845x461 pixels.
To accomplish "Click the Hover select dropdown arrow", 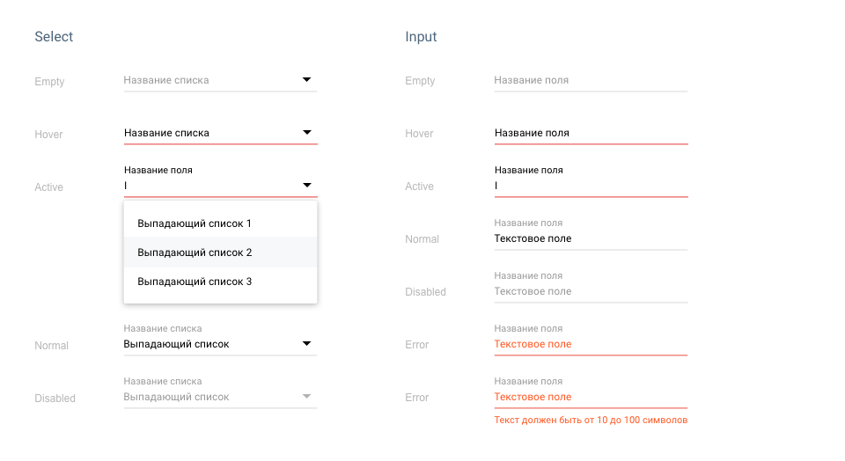I will [307, 133].
